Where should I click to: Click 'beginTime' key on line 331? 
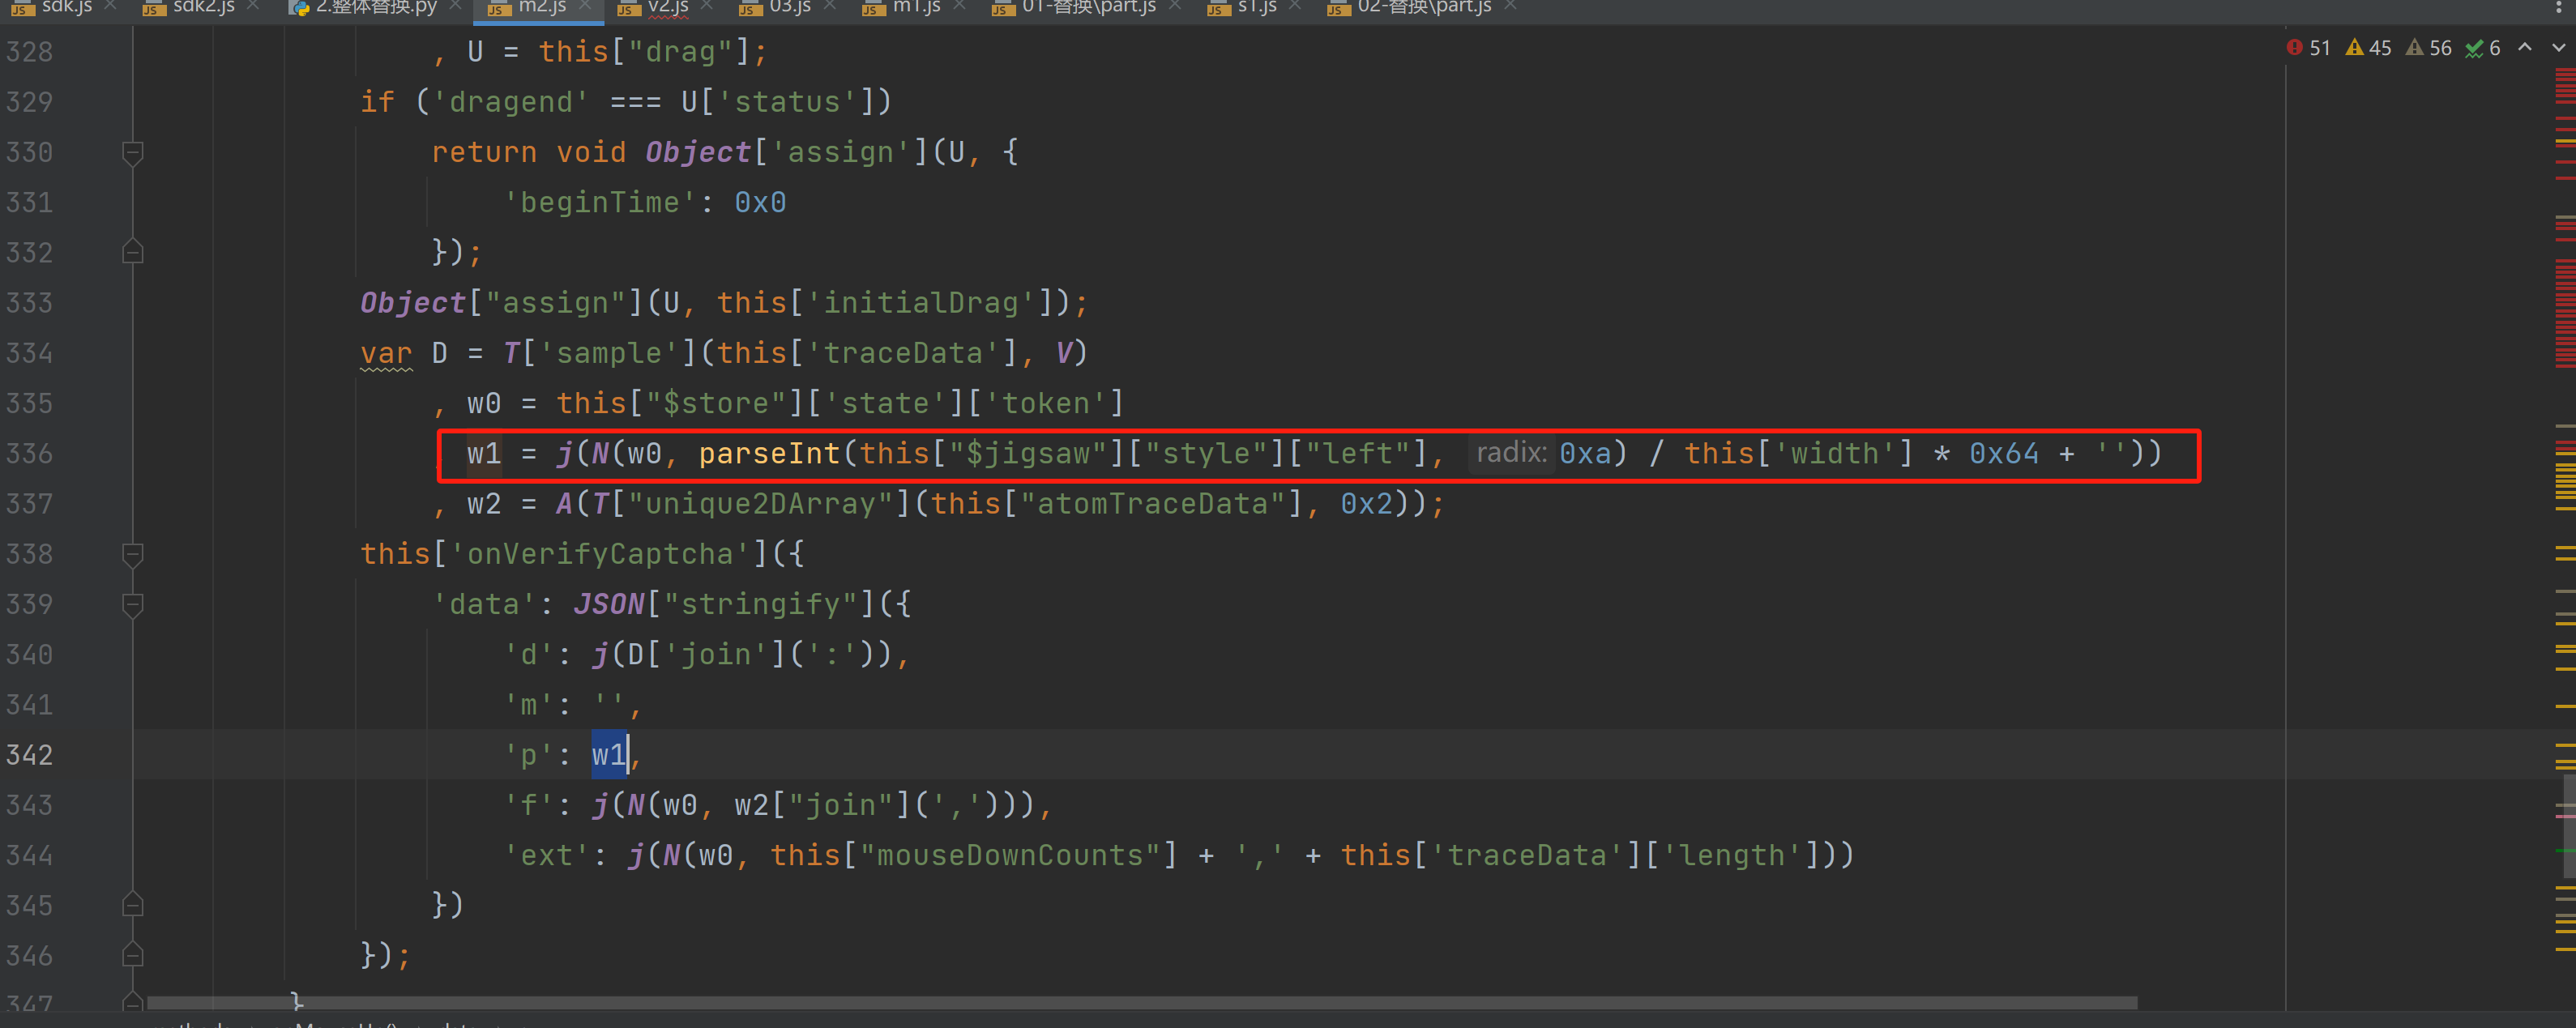point(600,203)
